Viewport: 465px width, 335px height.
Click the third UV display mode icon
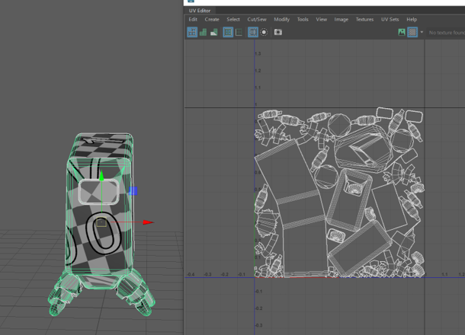pyautogui.click(x=214, y=32)
